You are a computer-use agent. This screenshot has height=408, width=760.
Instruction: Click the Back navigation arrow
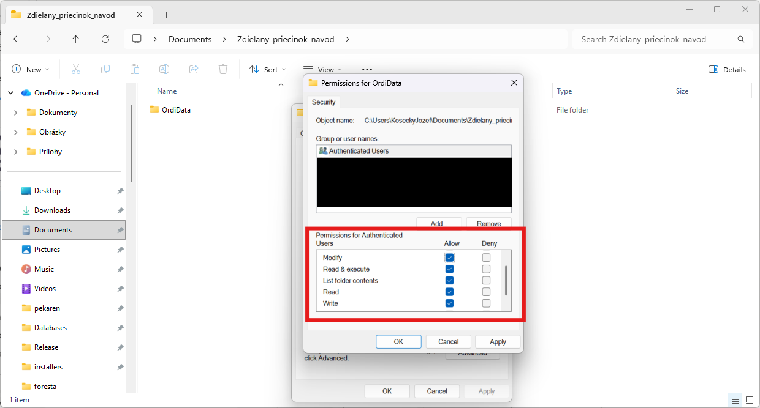click(x=17, y=39)
